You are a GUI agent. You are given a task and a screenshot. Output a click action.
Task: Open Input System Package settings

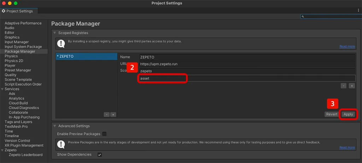coord(23,47)
